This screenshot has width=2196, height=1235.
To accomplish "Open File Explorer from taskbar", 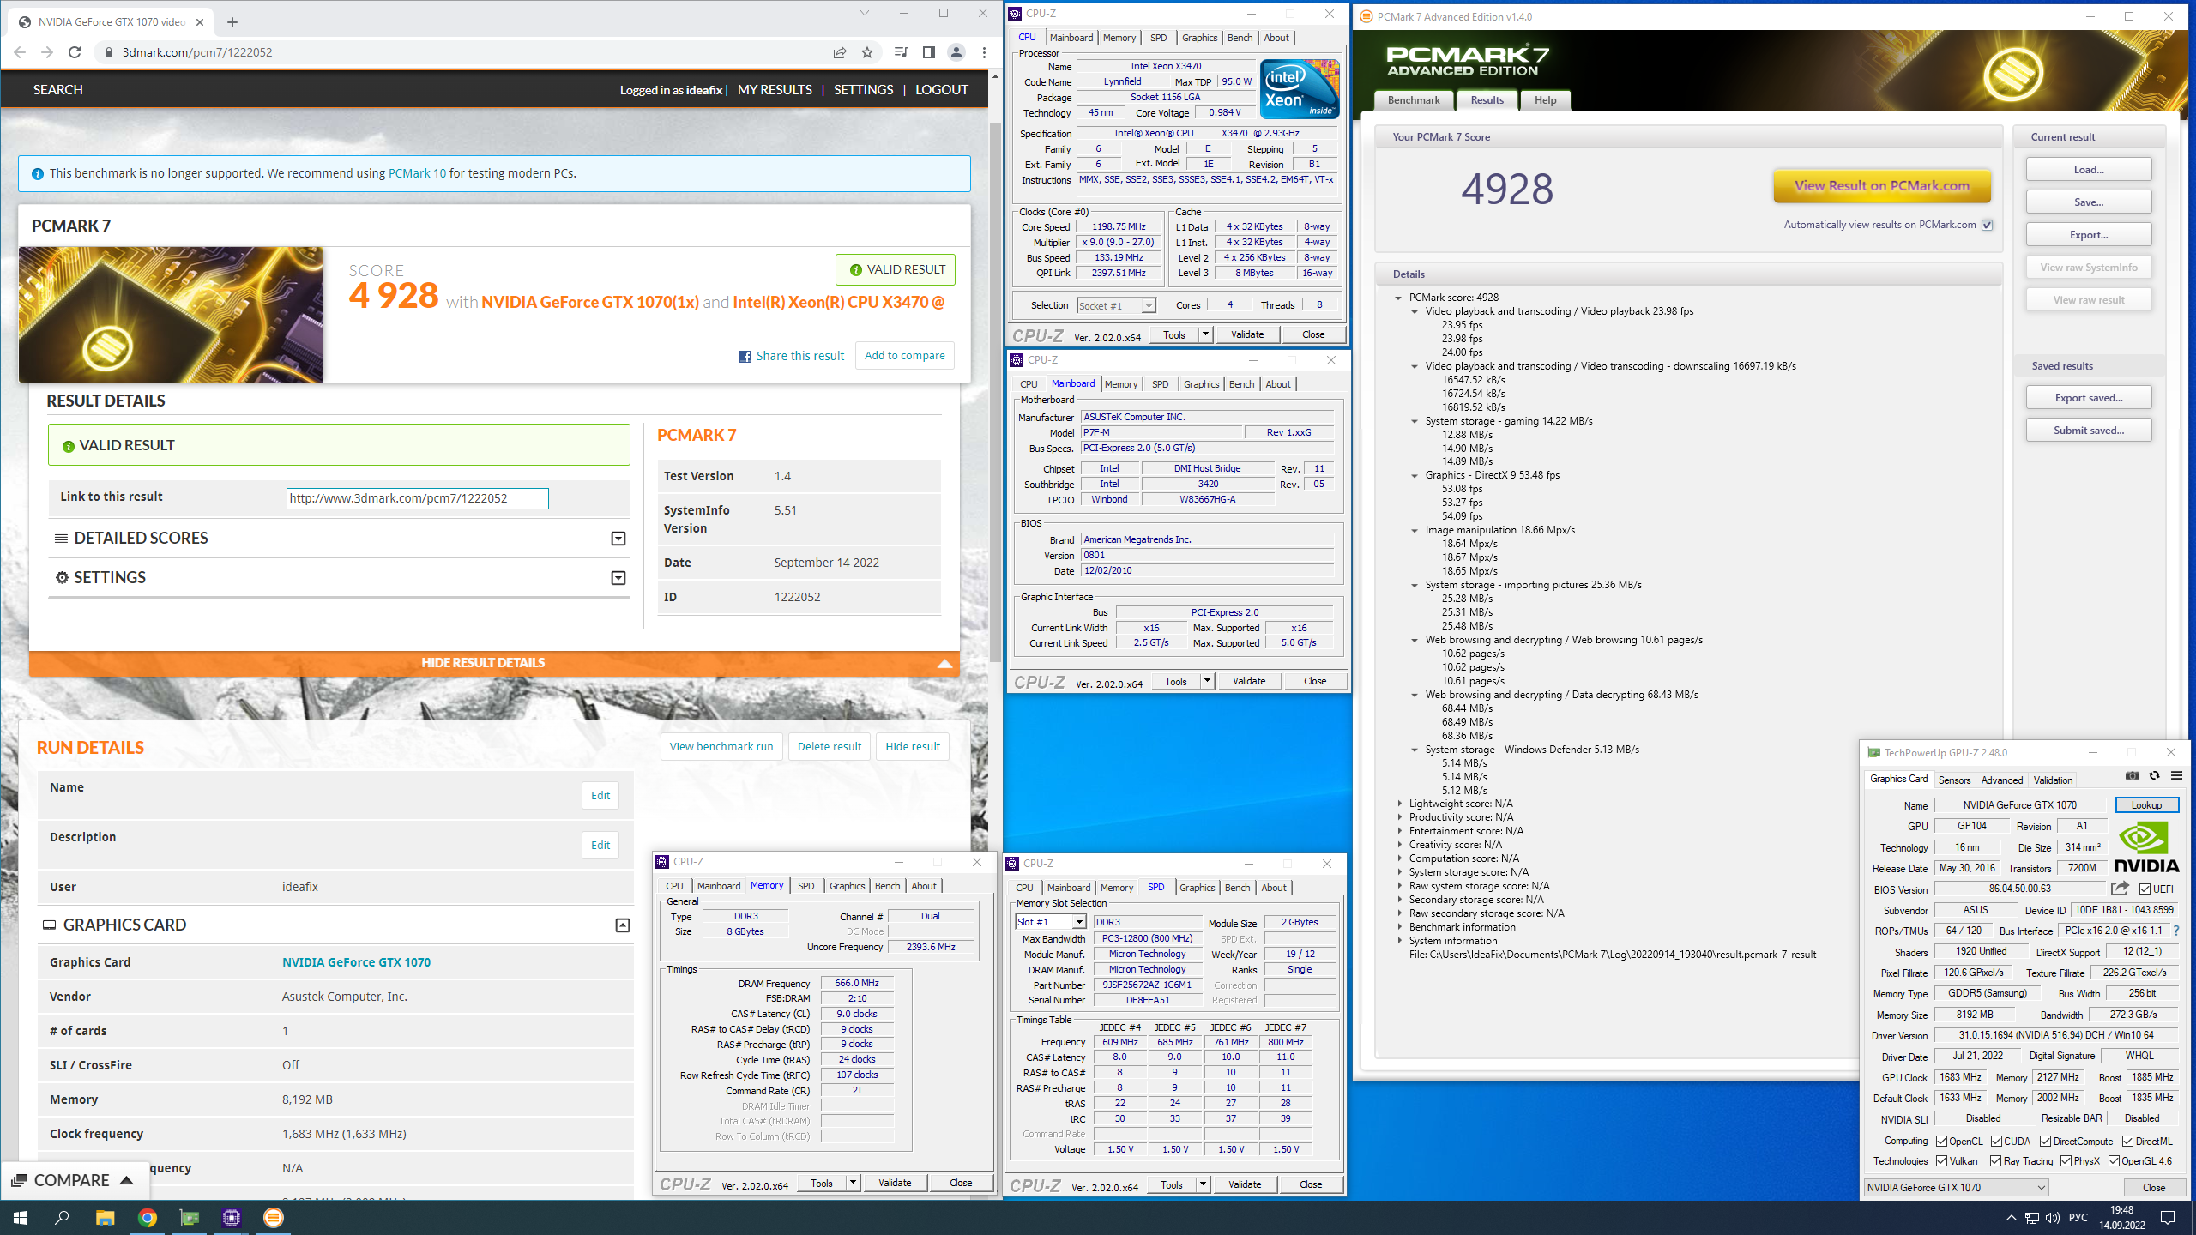I will tap(105, 1218).
